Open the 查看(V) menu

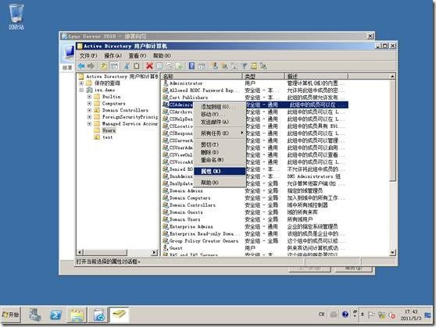137,56
